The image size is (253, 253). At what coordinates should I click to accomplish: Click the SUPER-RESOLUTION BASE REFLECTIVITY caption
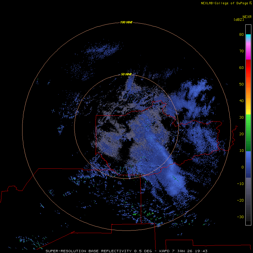pyautogui.click(x=89, y=251)
